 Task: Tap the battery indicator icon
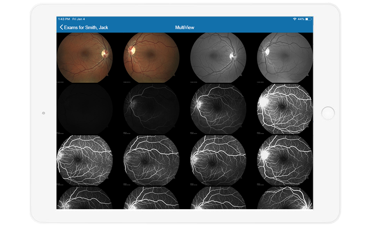click(x=308, y=19)
